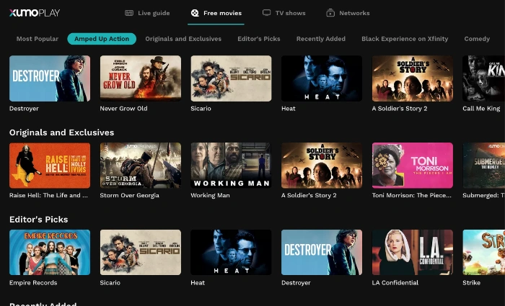Open the Working Man movie thumbnail
Viewport: 505px width, 306px height.
(x=231, y=165)
